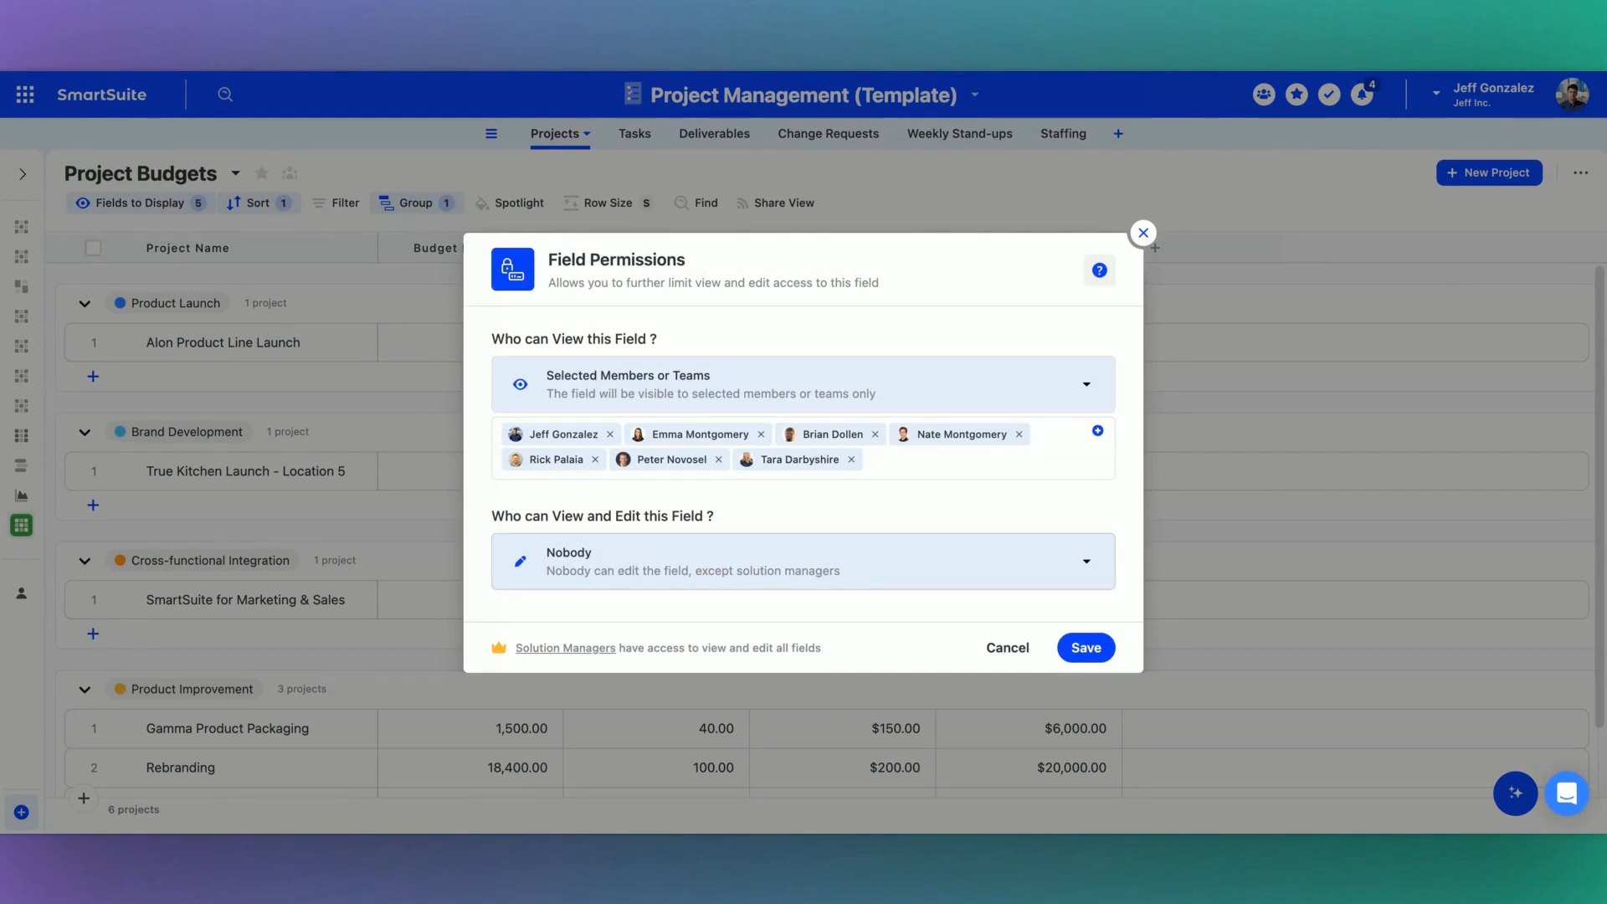The height and width of the screenshot is (904, 1607).
Task: Open the Share View option
Action: [775, 203]
